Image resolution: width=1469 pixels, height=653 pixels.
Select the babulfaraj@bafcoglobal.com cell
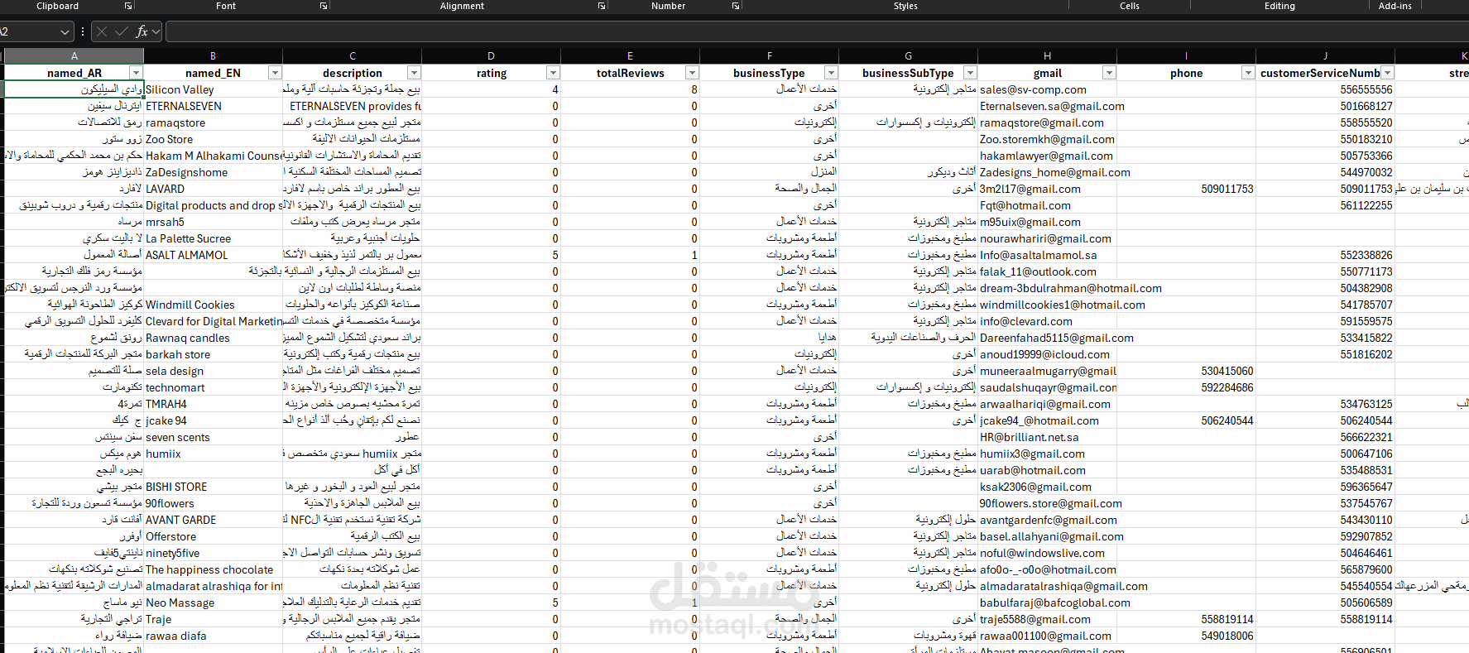1047,603
